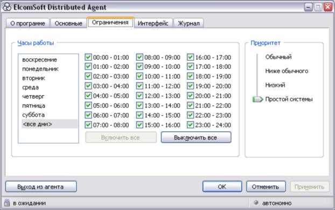Click the green priority slider thumb
Viewport: 335px width, 210px height.
(x=257, y=99)
